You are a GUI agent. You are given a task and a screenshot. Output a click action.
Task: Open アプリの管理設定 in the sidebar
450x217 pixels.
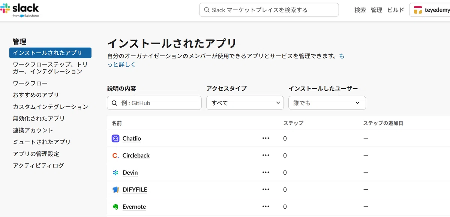coord(36,154)
